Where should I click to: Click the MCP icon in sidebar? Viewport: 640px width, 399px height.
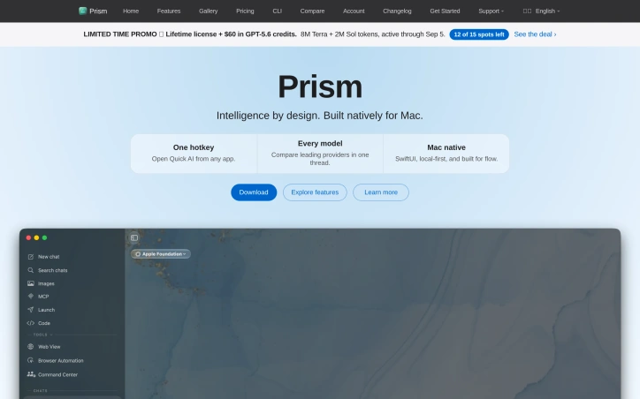pyautogui.click(x=31, y=297)
